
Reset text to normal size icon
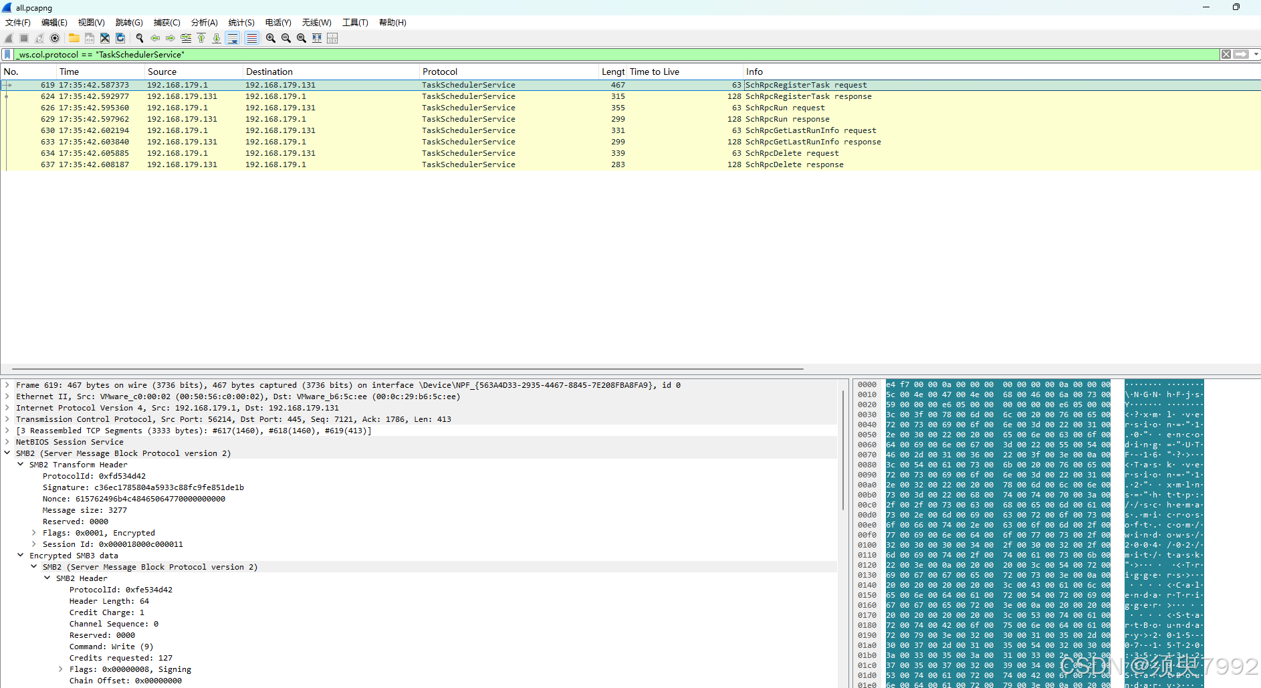[302, 38]
